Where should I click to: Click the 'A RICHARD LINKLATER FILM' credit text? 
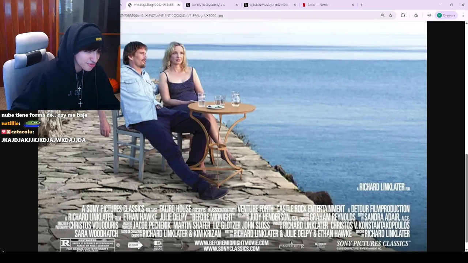coord(384,187)
